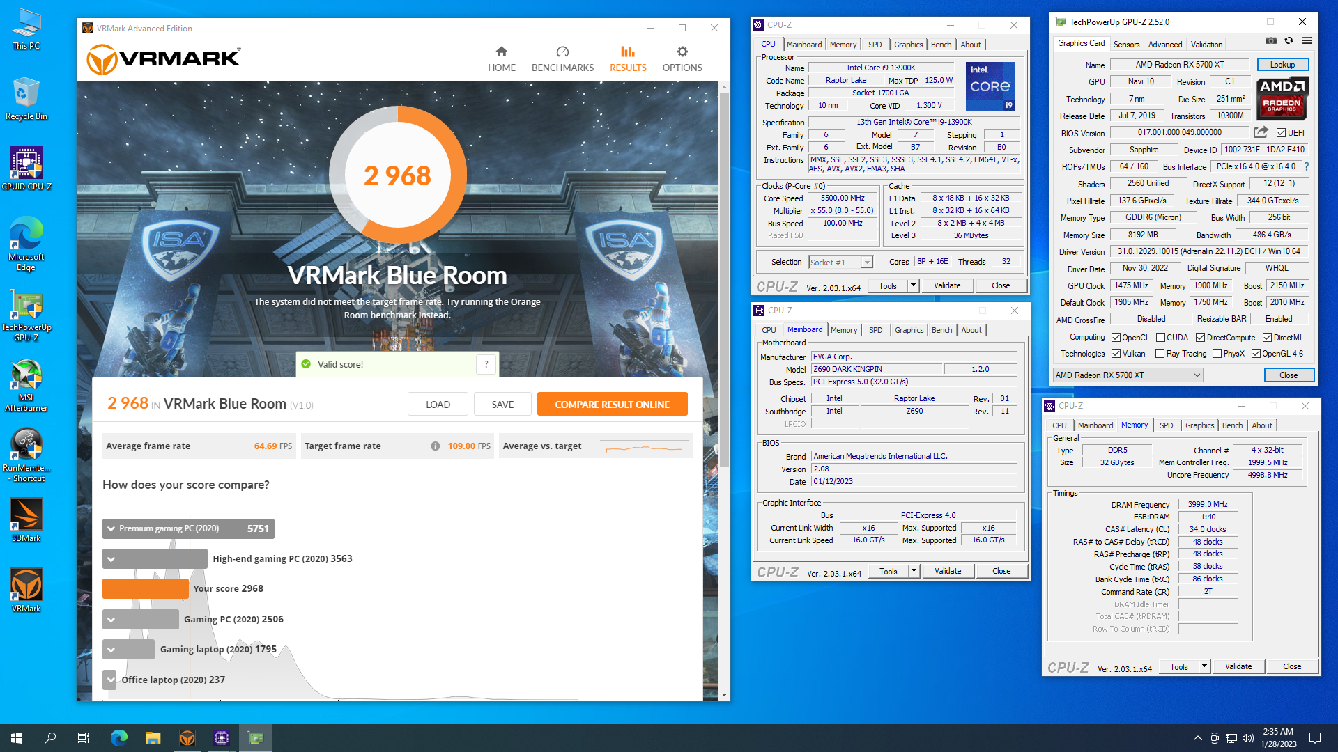
Task: Open VRMark BENCHMARKS section
Action: click(562, 59)
